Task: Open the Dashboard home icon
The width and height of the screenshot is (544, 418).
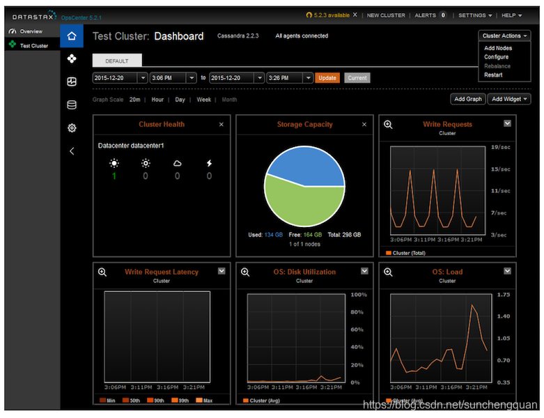Action: pos(72,36)
